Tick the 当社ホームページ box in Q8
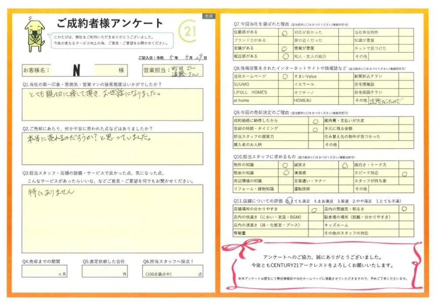The width and height of the screenshot is (439, 308). pos(284,76)
